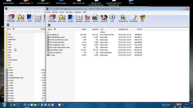Open the Extras menu

[x=62, y=12]
